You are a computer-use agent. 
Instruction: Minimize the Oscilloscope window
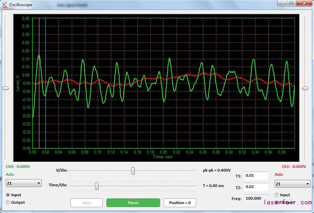click(282, 3)
